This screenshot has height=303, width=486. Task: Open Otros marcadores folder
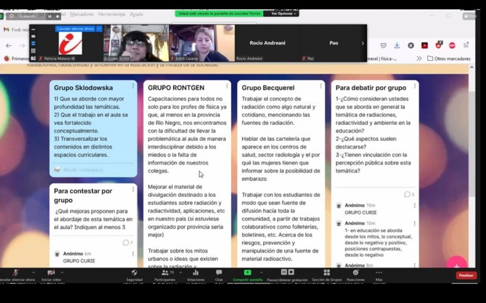pos(449,58)
